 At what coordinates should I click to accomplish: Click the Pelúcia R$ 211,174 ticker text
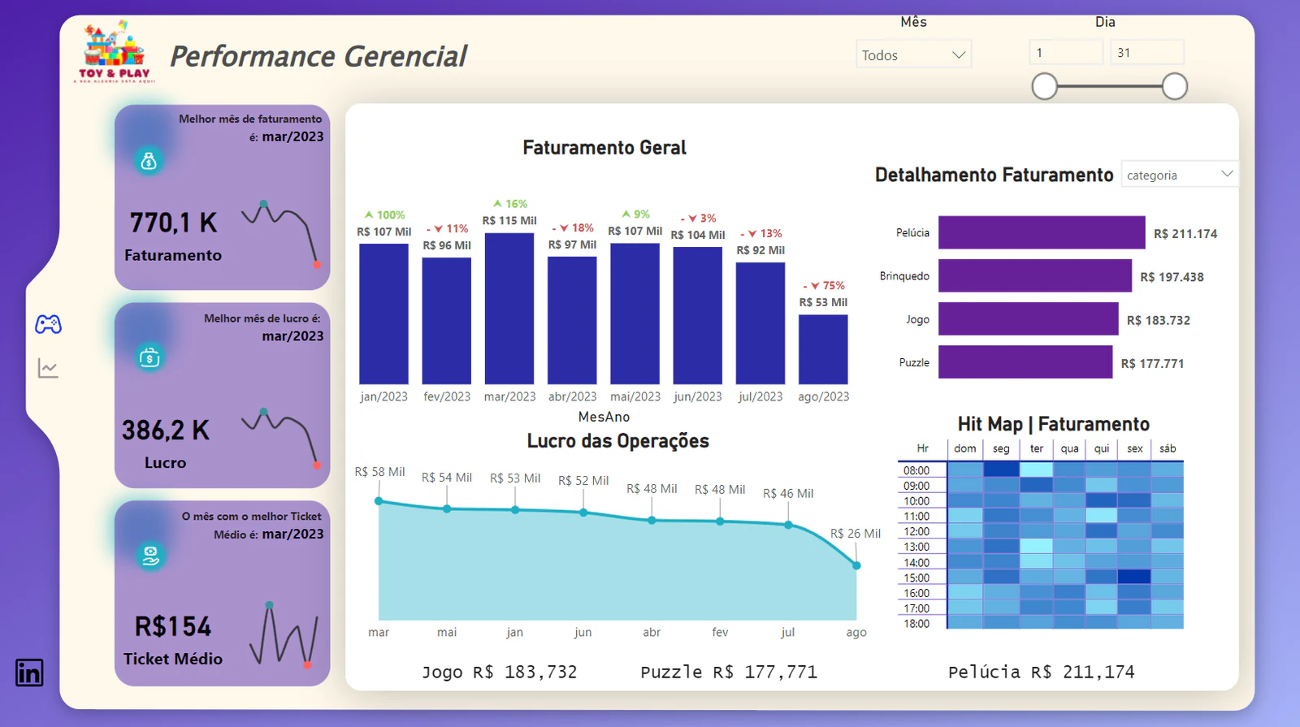pyautogui.click(x=1041, y=672)
